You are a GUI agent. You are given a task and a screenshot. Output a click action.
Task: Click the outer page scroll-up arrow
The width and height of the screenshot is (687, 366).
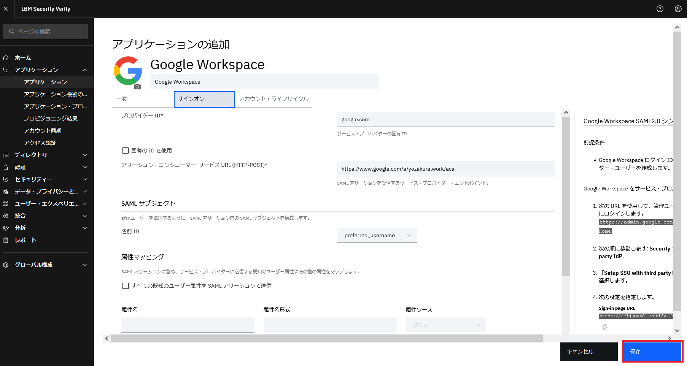[677, 27]
